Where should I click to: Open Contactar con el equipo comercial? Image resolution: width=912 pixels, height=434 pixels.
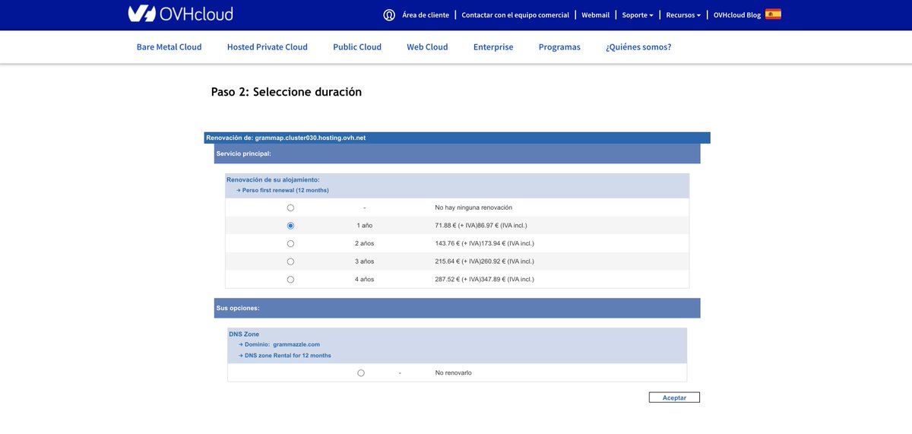click(515, 14)
